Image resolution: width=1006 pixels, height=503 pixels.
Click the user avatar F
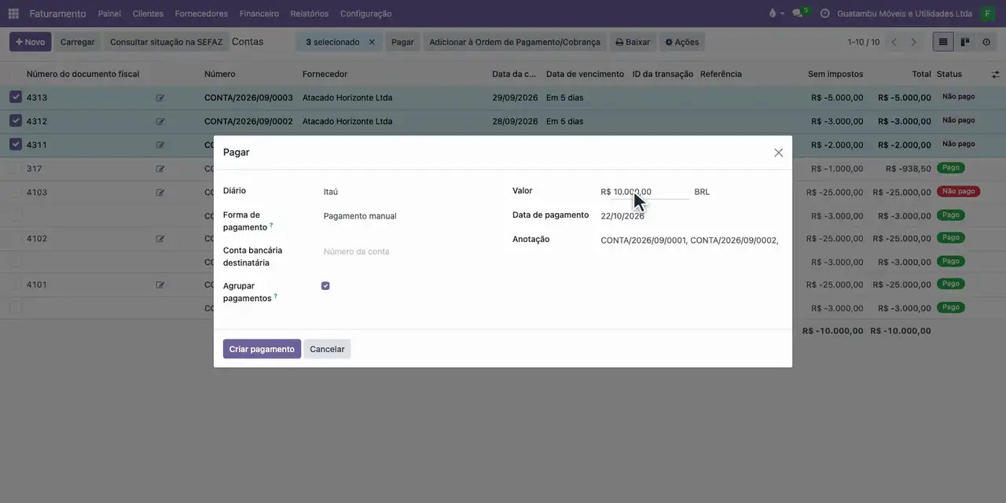click(x=987, y=13)
